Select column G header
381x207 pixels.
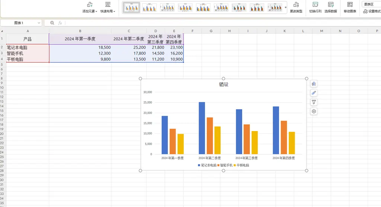[x=211, y=31]
